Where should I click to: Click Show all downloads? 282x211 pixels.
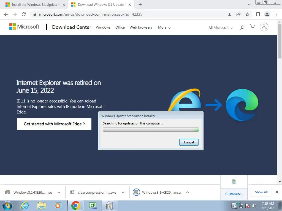(x=261, y=192)
